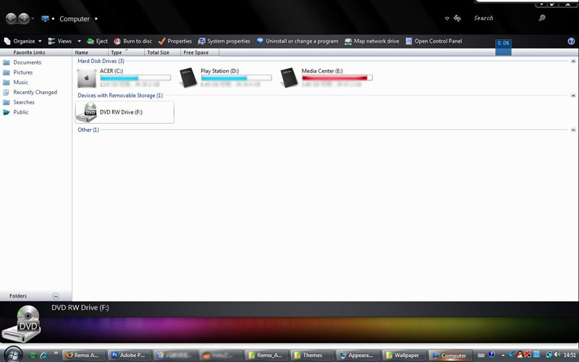Sort by the Total Size column

pyautogui.click(x=158, y=53)
